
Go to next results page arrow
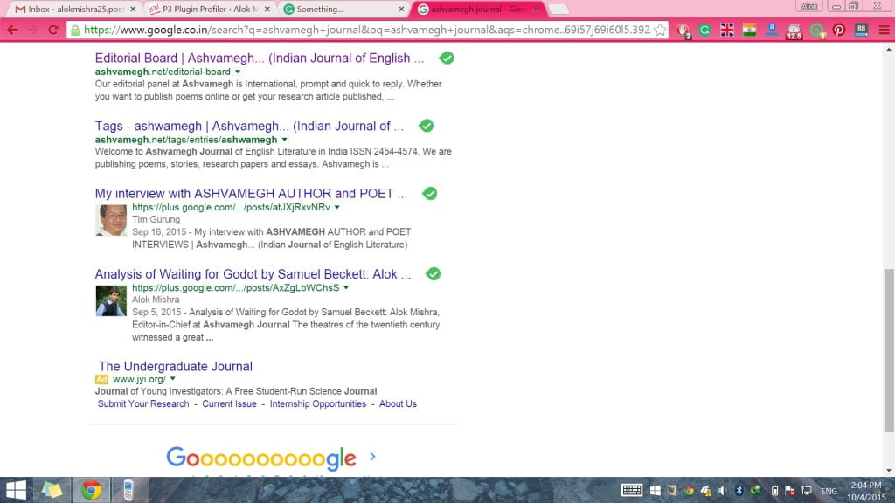pyautogui.click(x=372, y=457)
